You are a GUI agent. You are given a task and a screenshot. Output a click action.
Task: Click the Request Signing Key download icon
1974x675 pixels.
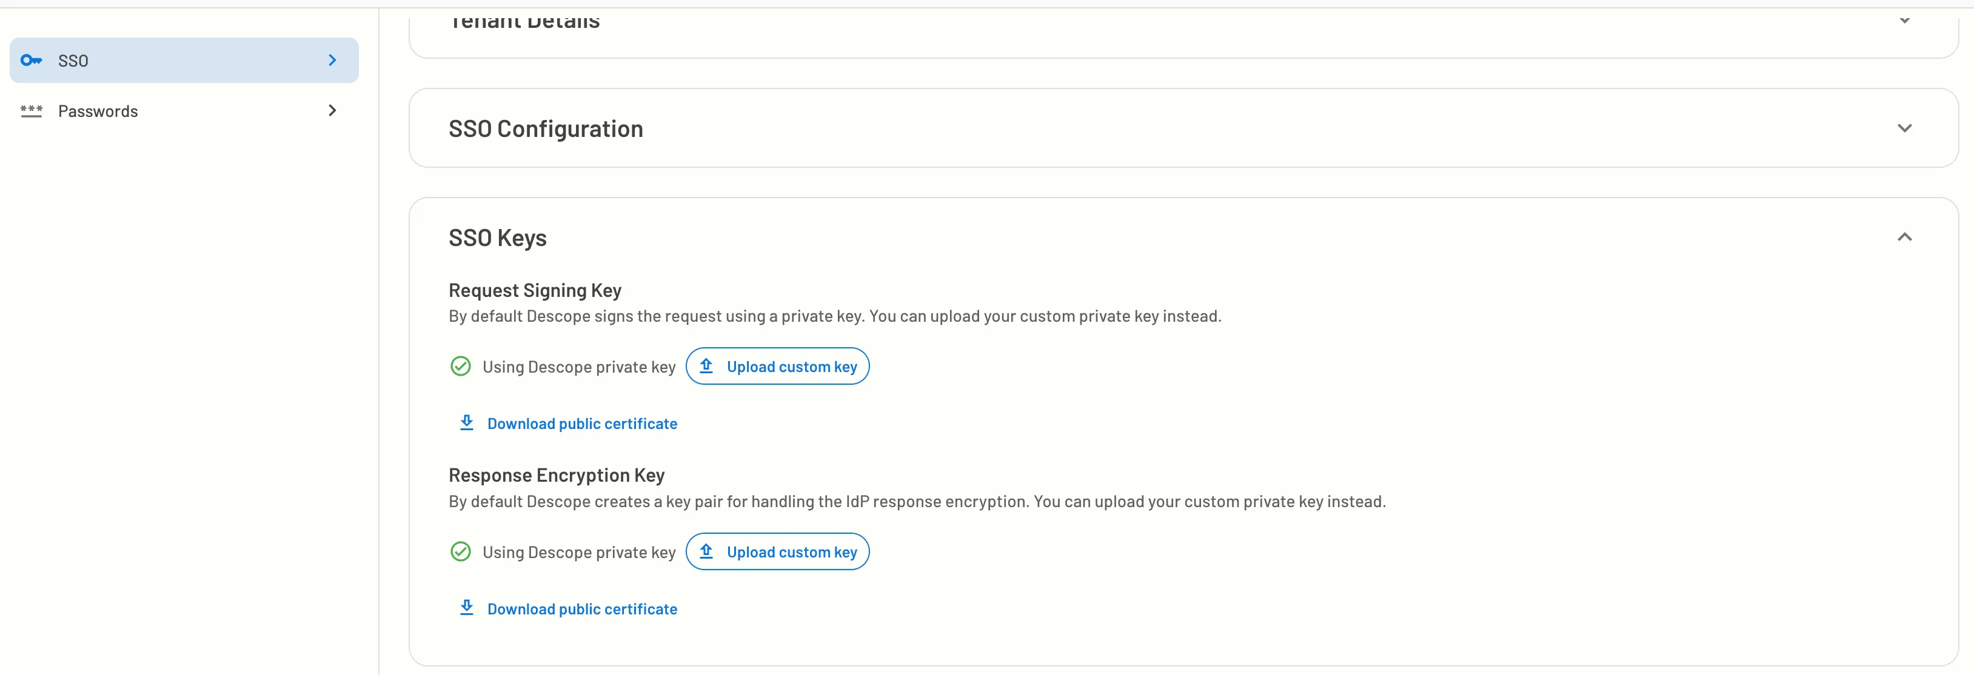466,422
